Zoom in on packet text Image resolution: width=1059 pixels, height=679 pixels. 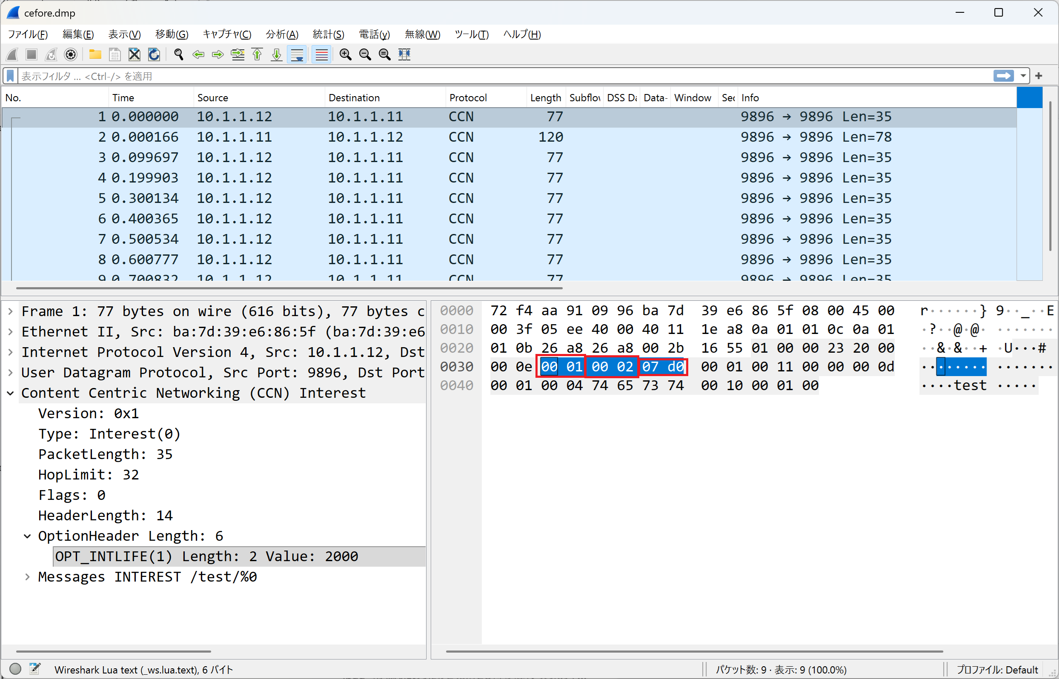pyautogui.click(x=345, y=54)
